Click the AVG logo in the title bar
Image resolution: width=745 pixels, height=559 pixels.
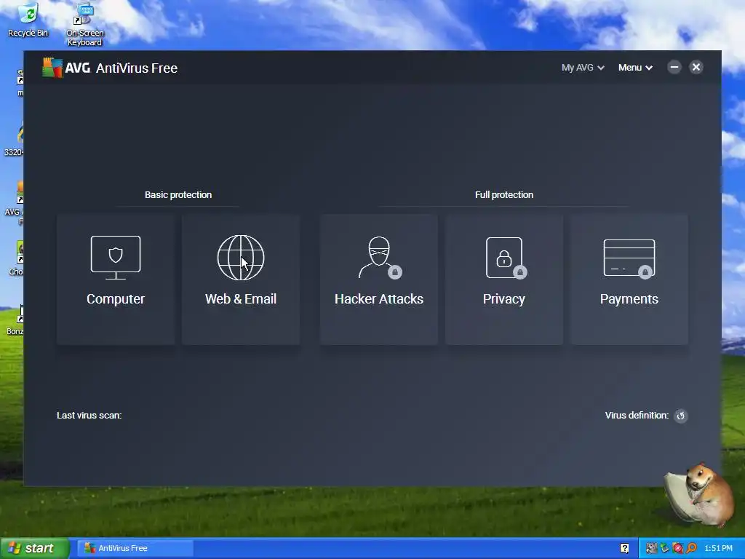click(66, 68)
